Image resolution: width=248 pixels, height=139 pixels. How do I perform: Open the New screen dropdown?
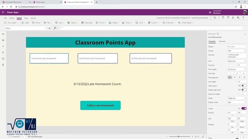pos(11,23)
